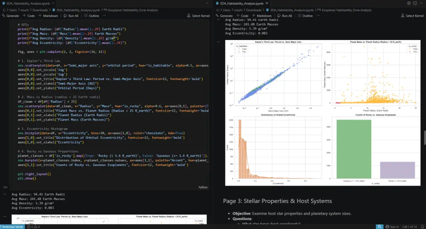Click Python language label of left cell
Viewport: 426px width, 229px height.
pyautogui.click(x=203, y=187)
